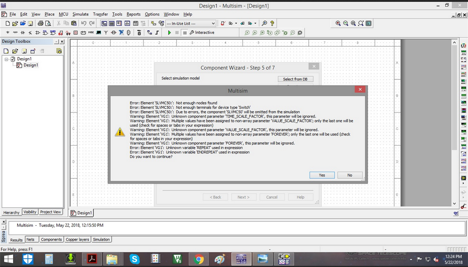The image size is (468, 267).
Task: Open the Transfer menu
Action: point(100,14)
